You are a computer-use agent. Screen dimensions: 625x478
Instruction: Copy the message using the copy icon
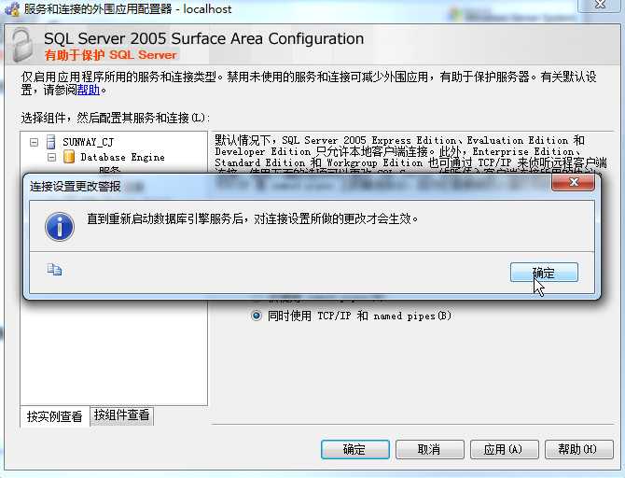point(54,270)
